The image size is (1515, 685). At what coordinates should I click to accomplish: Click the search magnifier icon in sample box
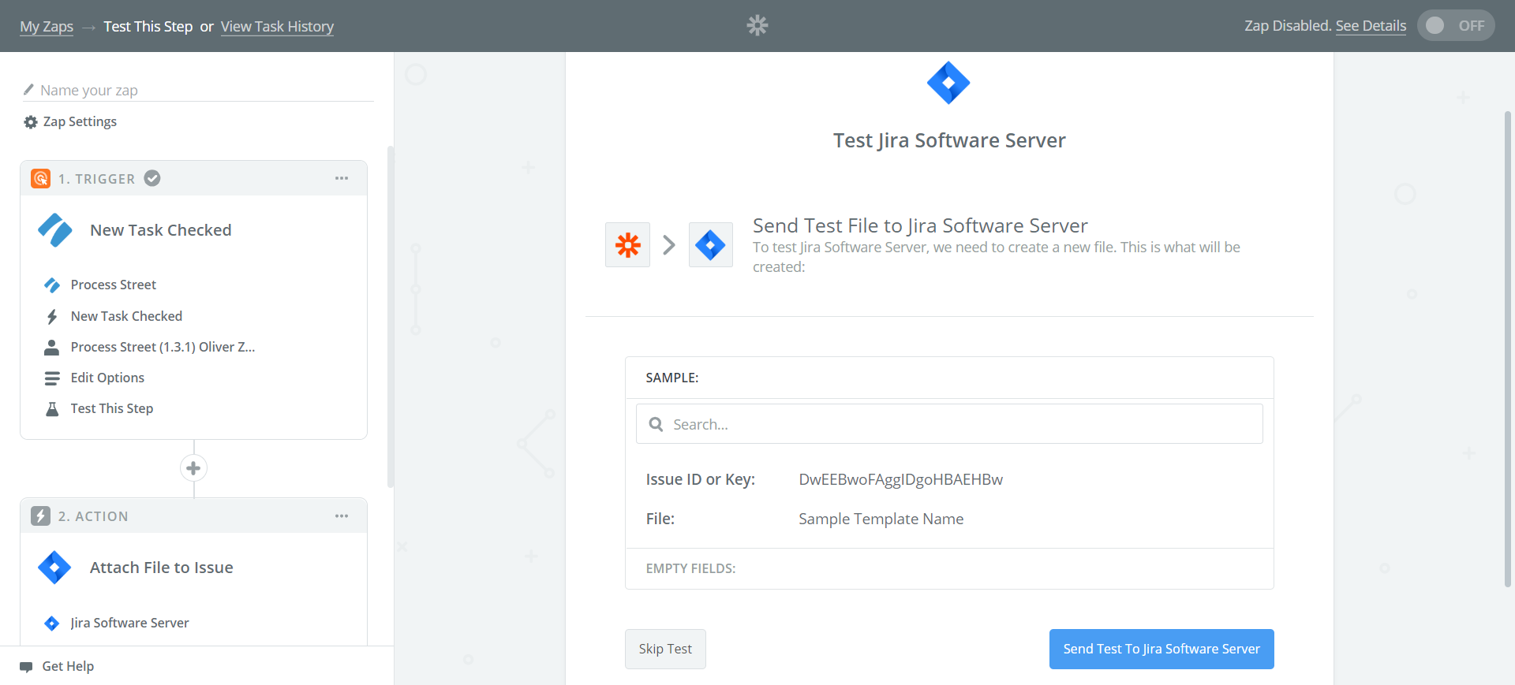click(656, 425)
